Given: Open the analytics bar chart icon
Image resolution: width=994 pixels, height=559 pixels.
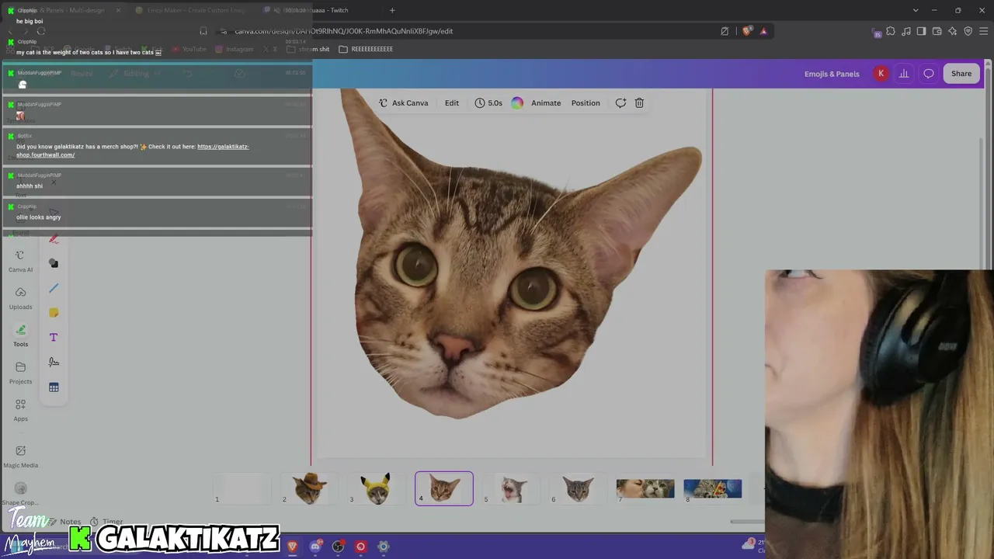Looking at the screenshot, I should (x=904, y=74).
